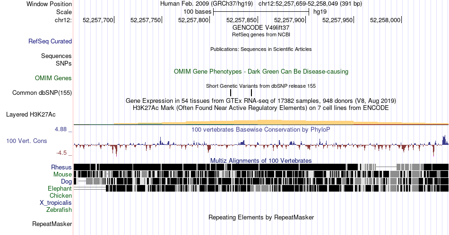Screen dimensions: 449x235
Task: Click the Human Feb. 2009 (GRCh37/hg19) text
Action: tap(207, 4)
